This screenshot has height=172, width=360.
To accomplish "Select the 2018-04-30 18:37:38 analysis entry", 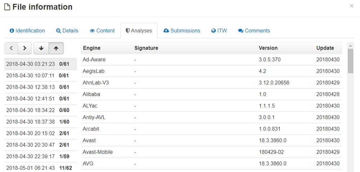I will click(x=40, y=122).
